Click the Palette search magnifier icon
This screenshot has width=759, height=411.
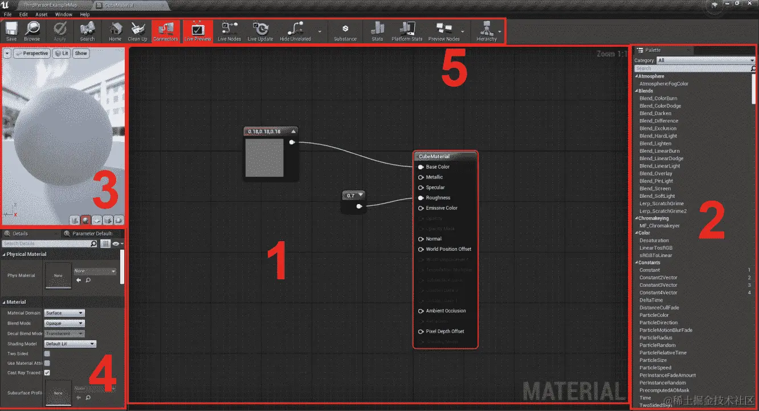tap(753, 68)
